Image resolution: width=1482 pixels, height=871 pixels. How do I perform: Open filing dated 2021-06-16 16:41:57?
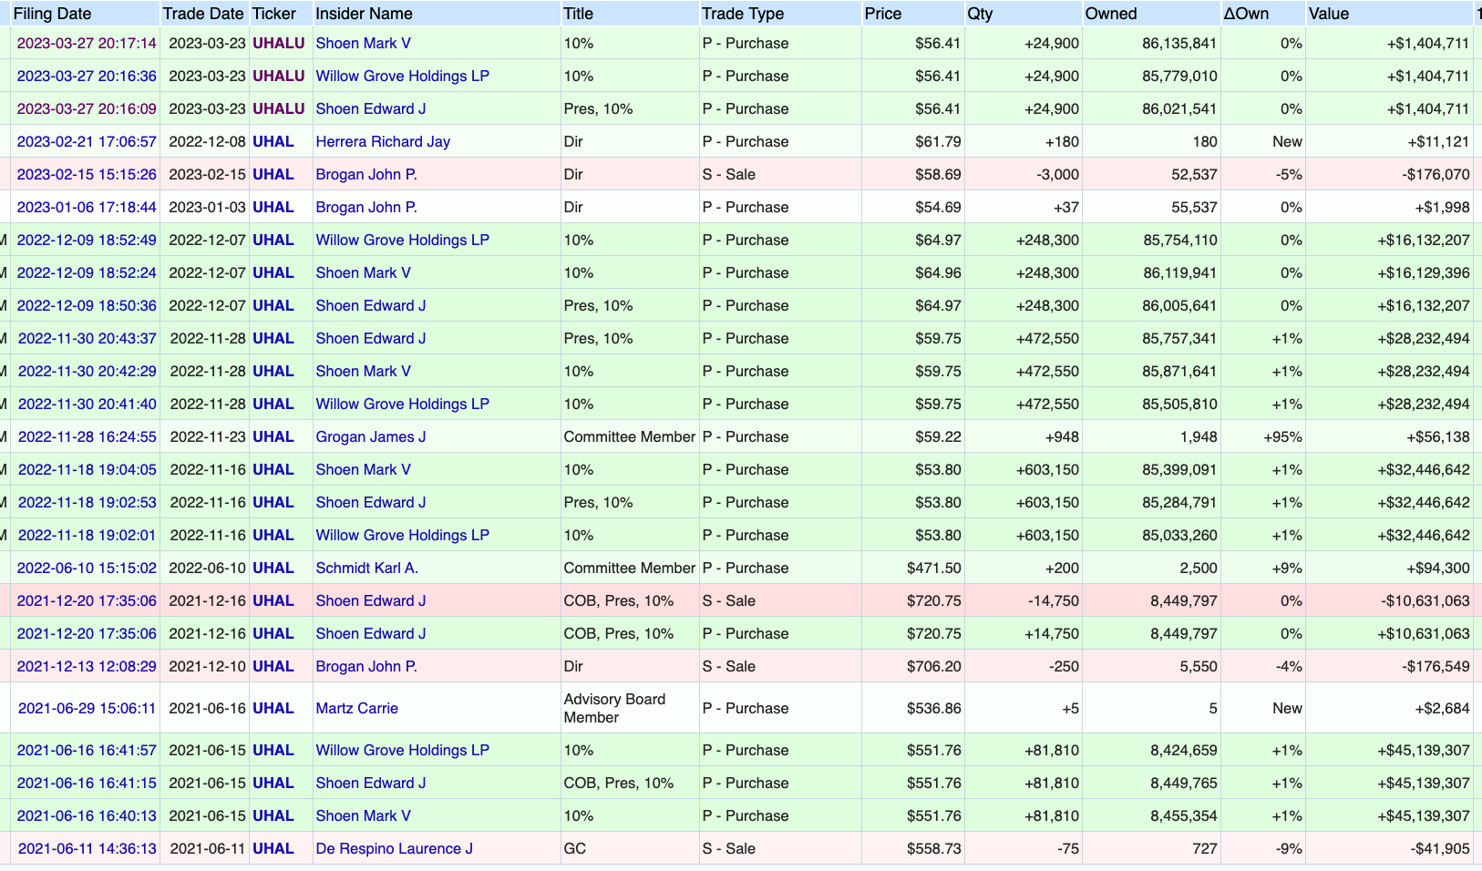pyautogui.click(x=87, y=750)
